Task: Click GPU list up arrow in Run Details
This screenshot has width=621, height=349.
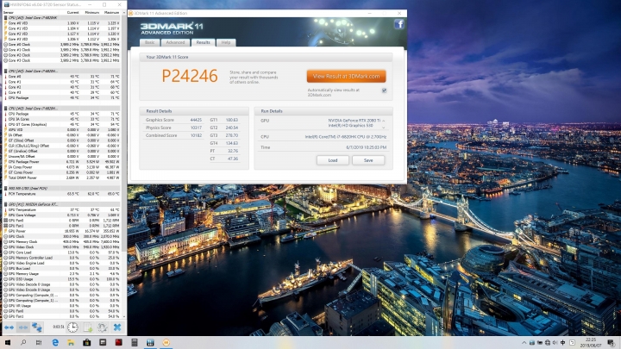Action: pos(383,121)
